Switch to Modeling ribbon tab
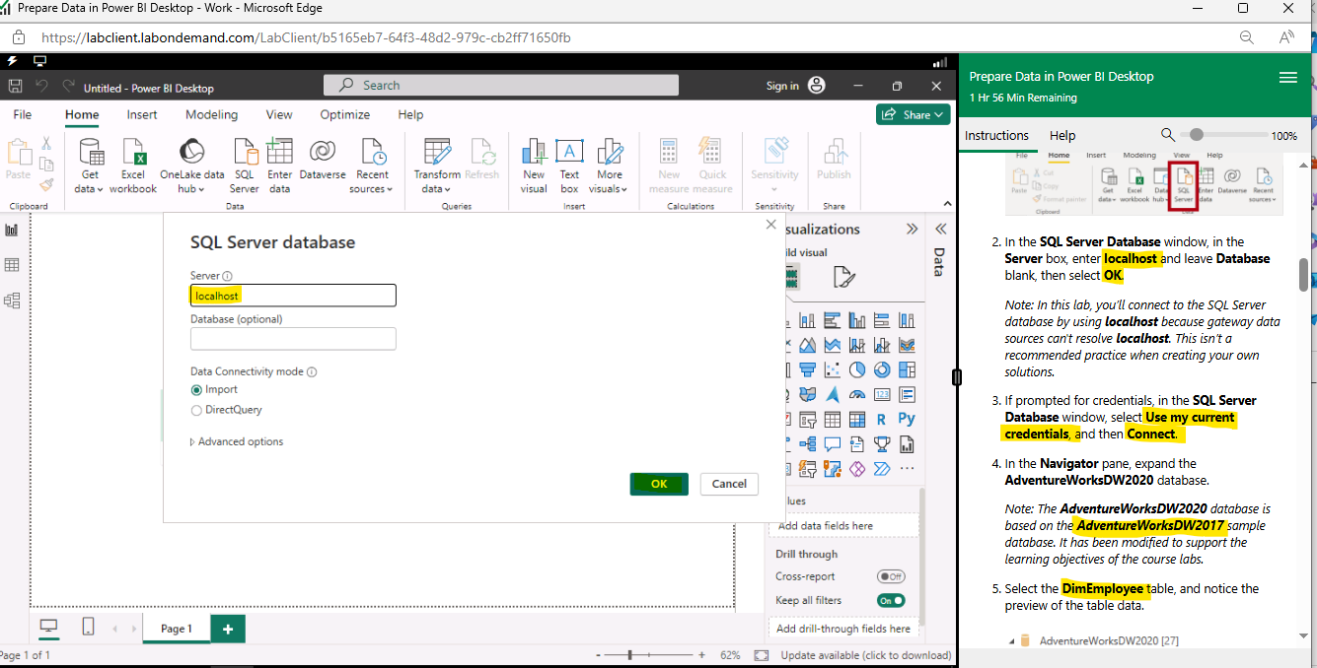 click(211, 114)
